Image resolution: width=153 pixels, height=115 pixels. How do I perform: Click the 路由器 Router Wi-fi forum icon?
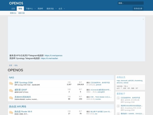click(x=11, y=112)
